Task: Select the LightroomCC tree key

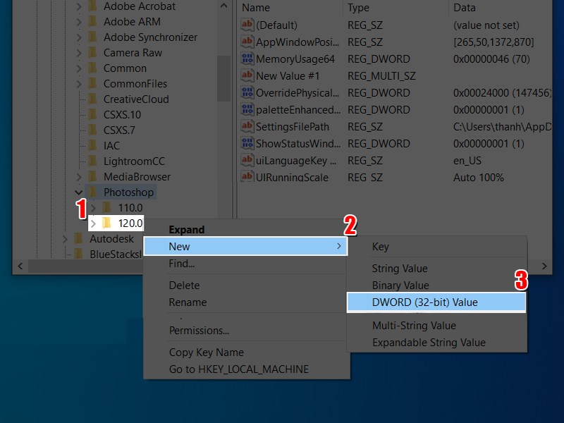Action: [x=134, y=161]
